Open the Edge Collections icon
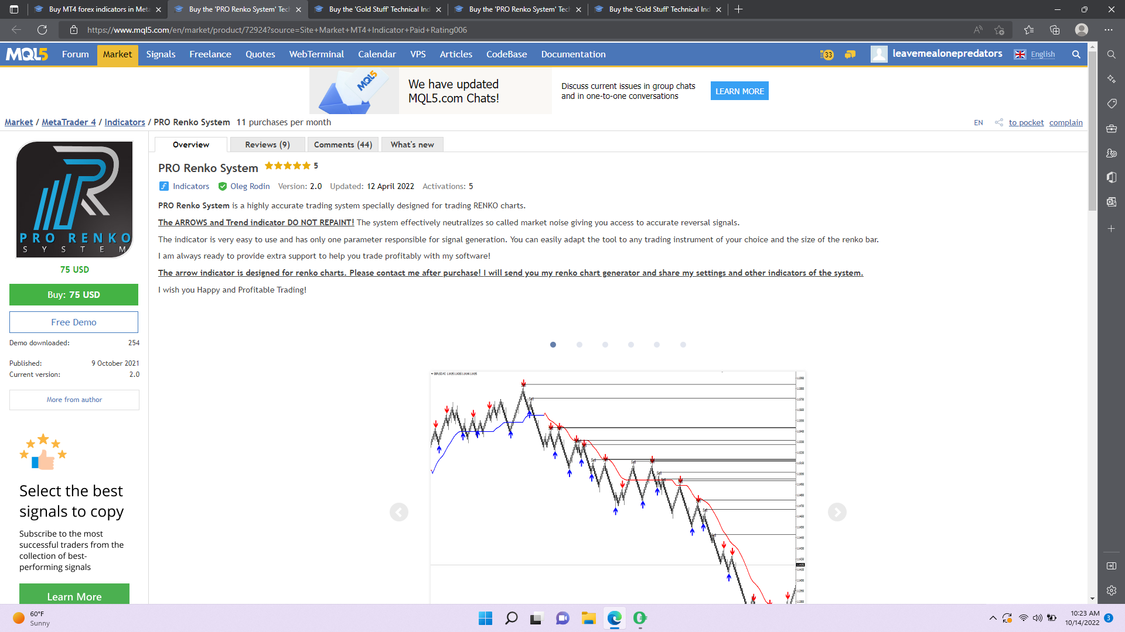 (x=1055, y=30)
